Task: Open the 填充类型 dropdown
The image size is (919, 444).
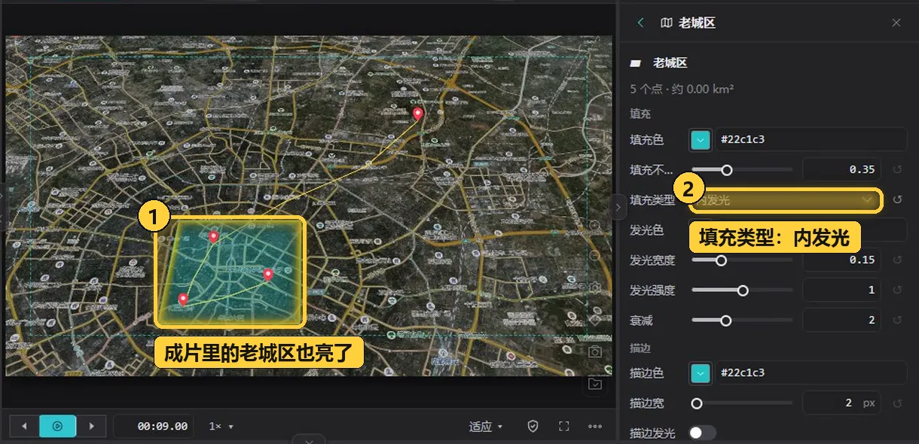Action: pos(785,200)
